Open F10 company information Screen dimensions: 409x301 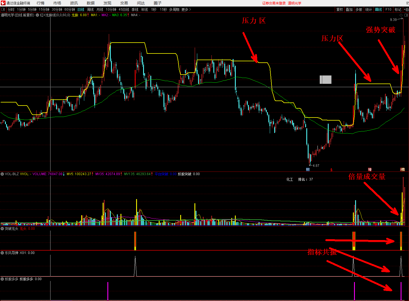tap(388, 9)
